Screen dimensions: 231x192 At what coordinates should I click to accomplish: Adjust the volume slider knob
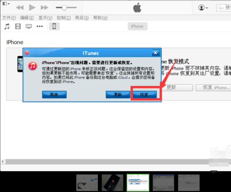pos(64,8)
